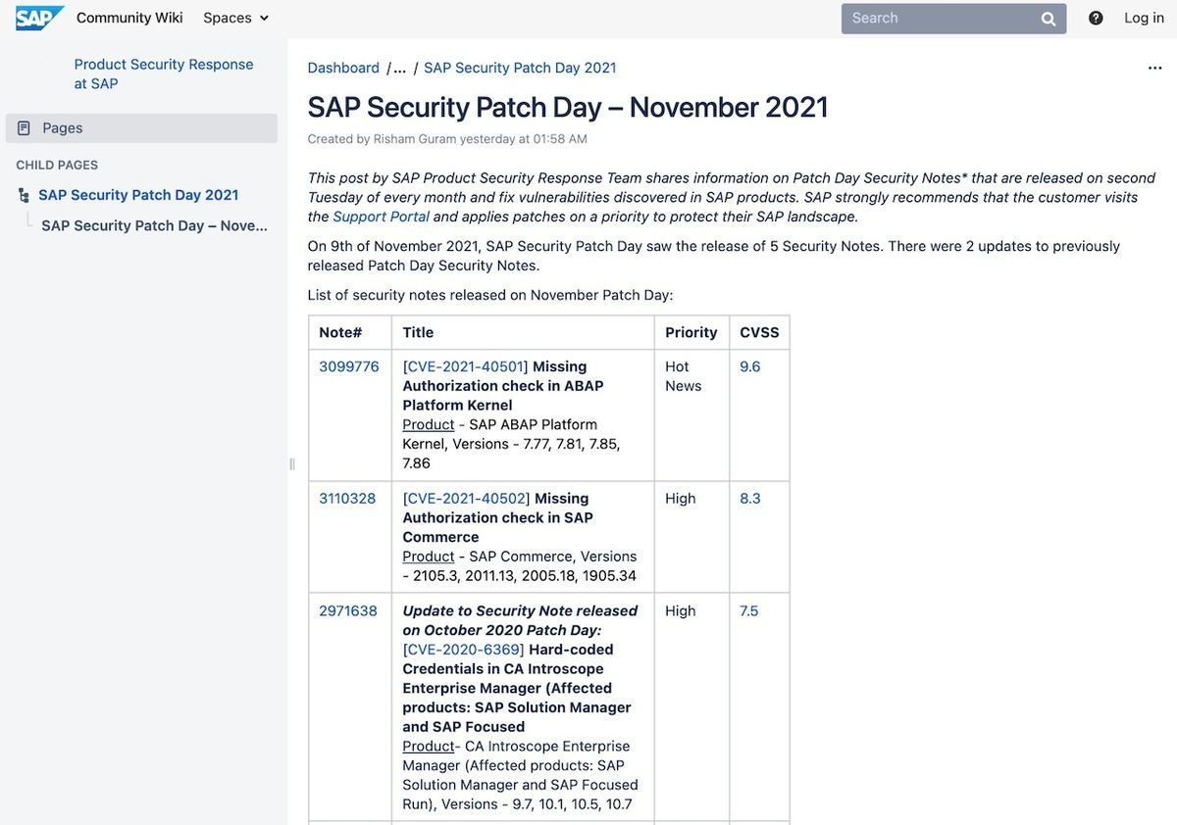Click the CVSS score 9.6 link
Image resolution: width=1177 pixels, height=825 pixels.
tap(750, 366)
